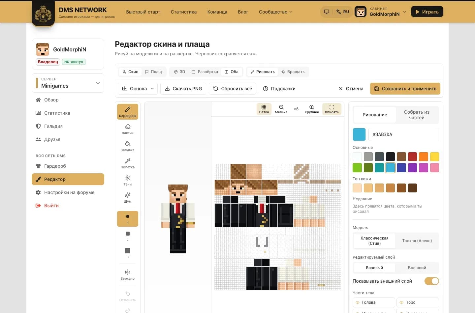This screenshot has height=313, width=475.
Task: Expand the GoldMorphiN cabinet menu
Action: 381,12
